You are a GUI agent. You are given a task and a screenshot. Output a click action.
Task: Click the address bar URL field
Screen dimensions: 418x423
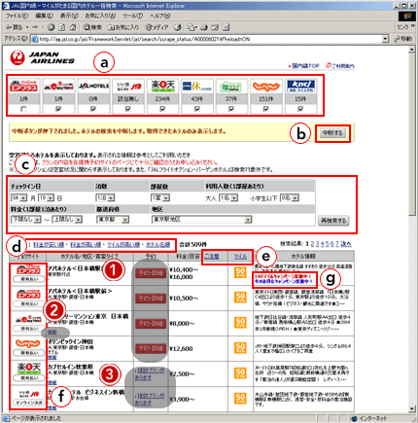(x=210, y=39)
